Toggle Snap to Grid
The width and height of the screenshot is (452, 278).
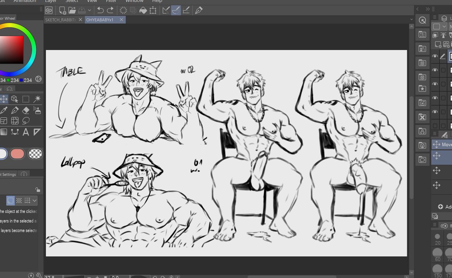click(186, 10)
